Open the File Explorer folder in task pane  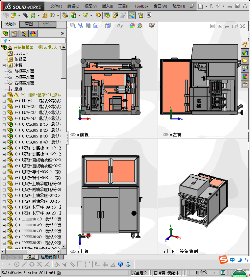pos(245,61)
